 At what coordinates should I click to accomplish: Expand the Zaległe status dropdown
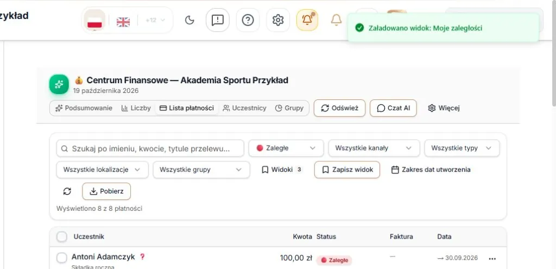286,148
